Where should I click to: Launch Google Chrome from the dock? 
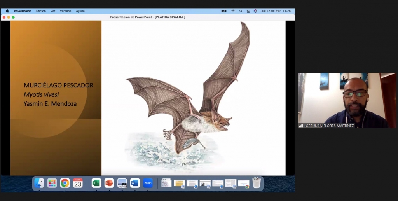pos(65,183)
